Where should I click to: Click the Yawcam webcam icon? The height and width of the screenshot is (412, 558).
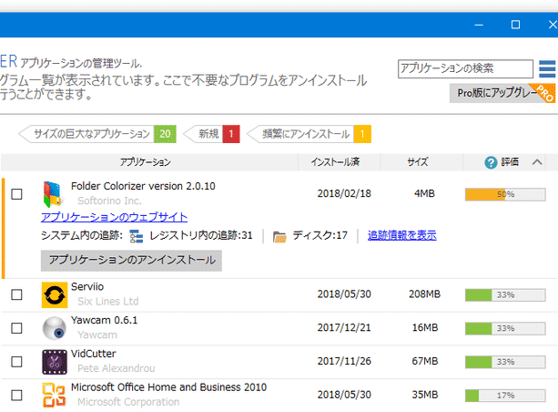55,328
